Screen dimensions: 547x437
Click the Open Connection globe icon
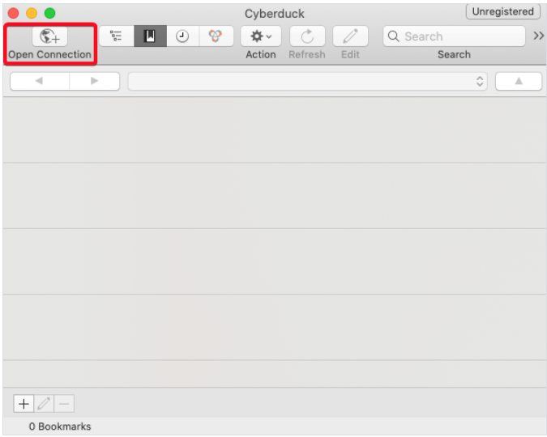click(49, 36)
